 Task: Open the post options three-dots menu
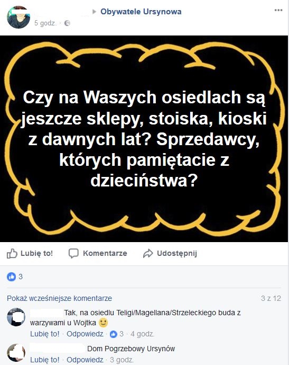point(278,10)
